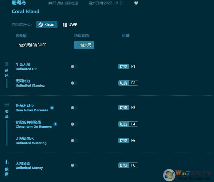
Task: Click star icon beside Item Never Decrease
Action: [x=52, y=108]
